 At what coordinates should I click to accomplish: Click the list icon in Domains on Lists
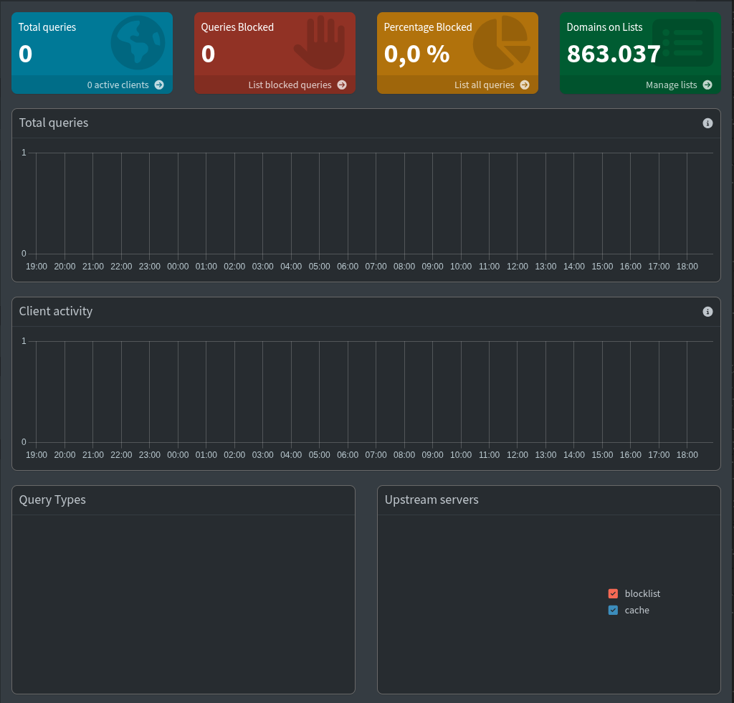(x=682, y=43)
